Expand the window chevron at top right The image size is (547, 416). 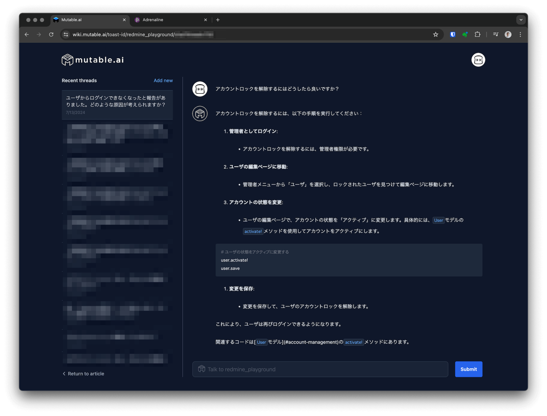tap(521, 20)
